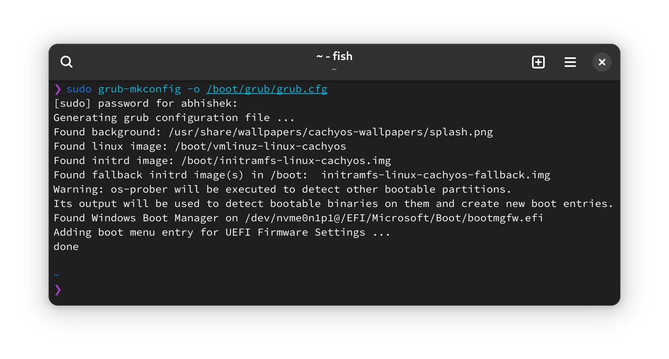669x359 pixels.
Task: Select the magnifying glass to search terminal output
Action: pyautogui.click(x=67, y=62)
